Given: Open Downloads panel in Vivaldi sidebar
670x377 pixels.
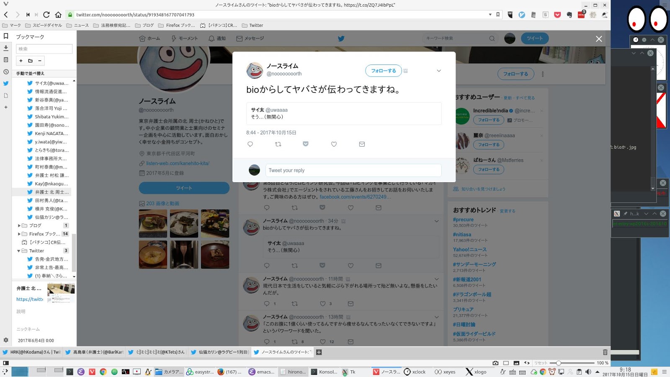Looking at the screenshot, I should 6,48.
